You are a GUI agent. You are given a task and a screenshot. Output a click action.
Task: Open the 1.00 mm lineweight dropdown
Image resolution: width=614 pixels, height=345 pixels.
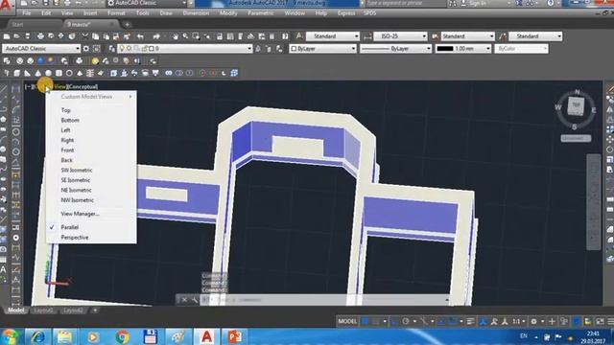[463, 49]
